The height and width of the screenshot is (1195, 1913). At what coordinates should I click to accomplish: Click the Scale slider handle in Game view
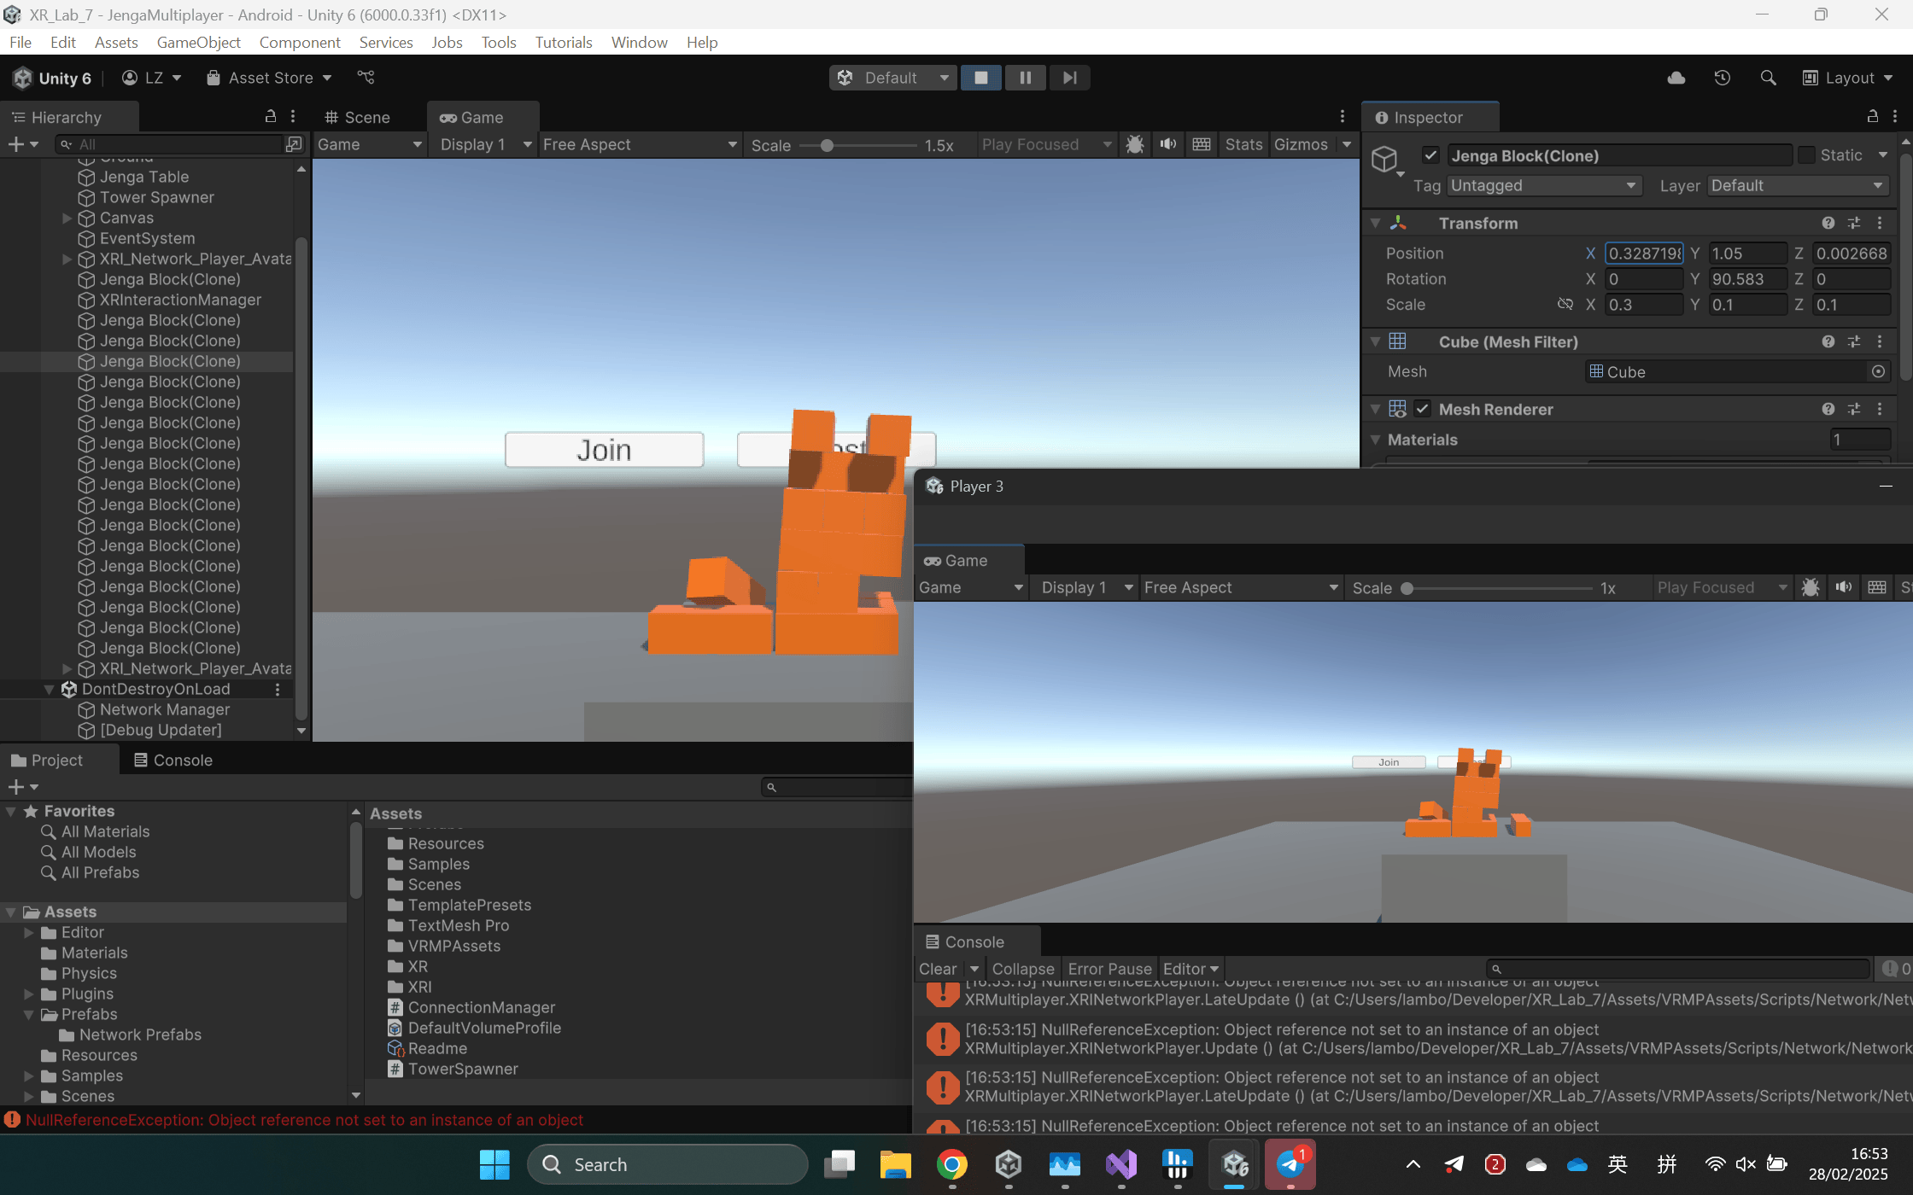(826, 145)
